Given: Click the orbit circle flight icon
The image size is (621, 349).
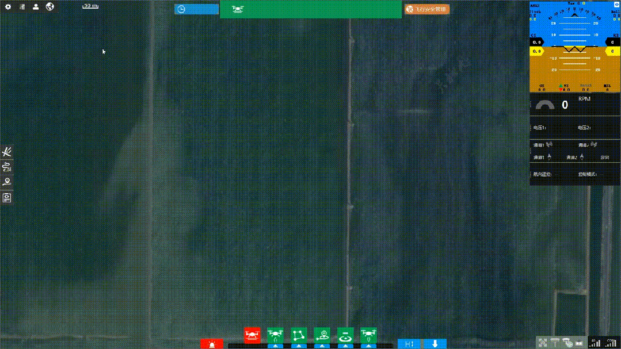Looking at the screenshot, I should [345, 335].
